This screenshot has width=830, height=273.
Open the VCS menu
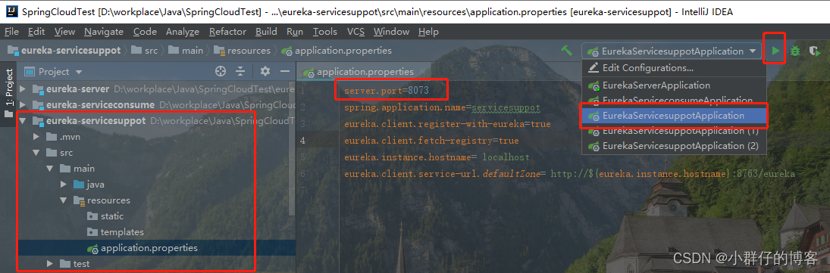point(355,32)
